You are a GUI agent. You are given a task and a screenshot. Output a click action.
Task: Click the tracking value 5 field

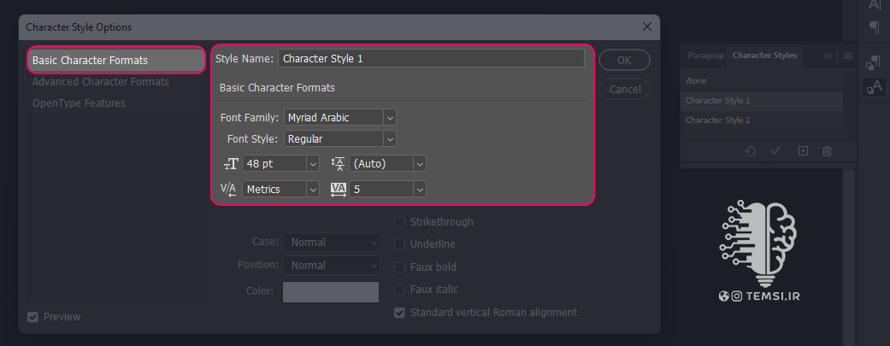point(381,189)
